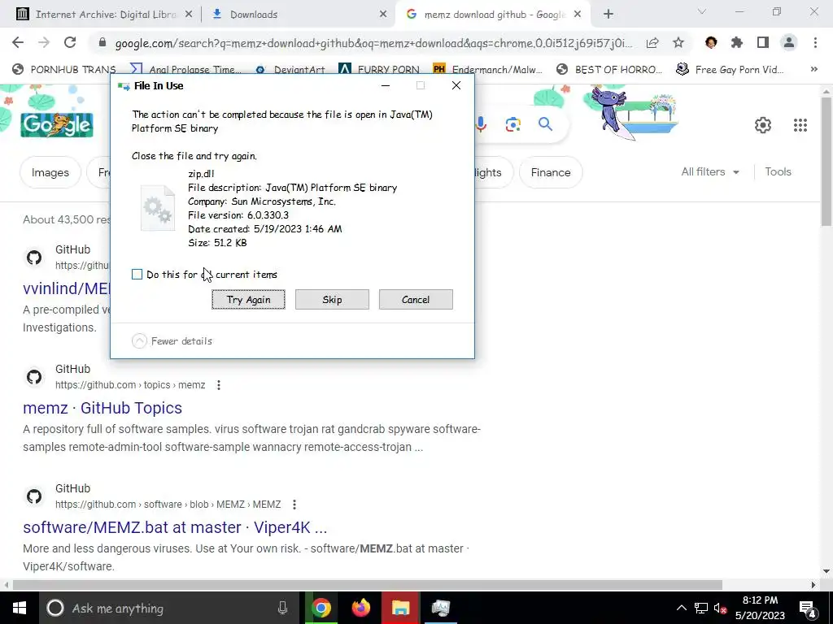
Task: Click the Try Again button
Action: tap(248, 299)
